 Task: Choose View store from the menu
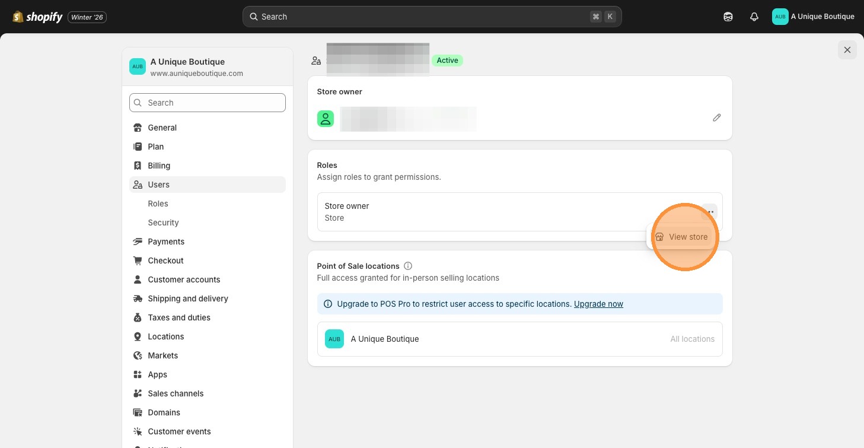pyautogui.click(x=681, y=237)
